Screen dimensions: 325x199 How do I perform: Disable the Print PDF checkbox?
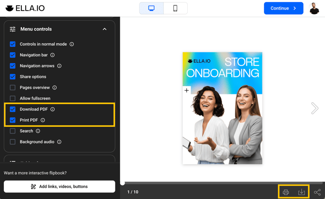point(13,120)
